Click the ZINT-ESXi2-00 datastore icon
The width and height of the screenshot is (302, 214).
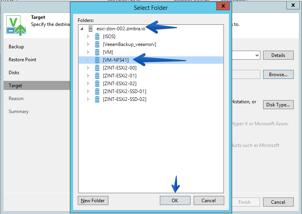click(97, 68)
